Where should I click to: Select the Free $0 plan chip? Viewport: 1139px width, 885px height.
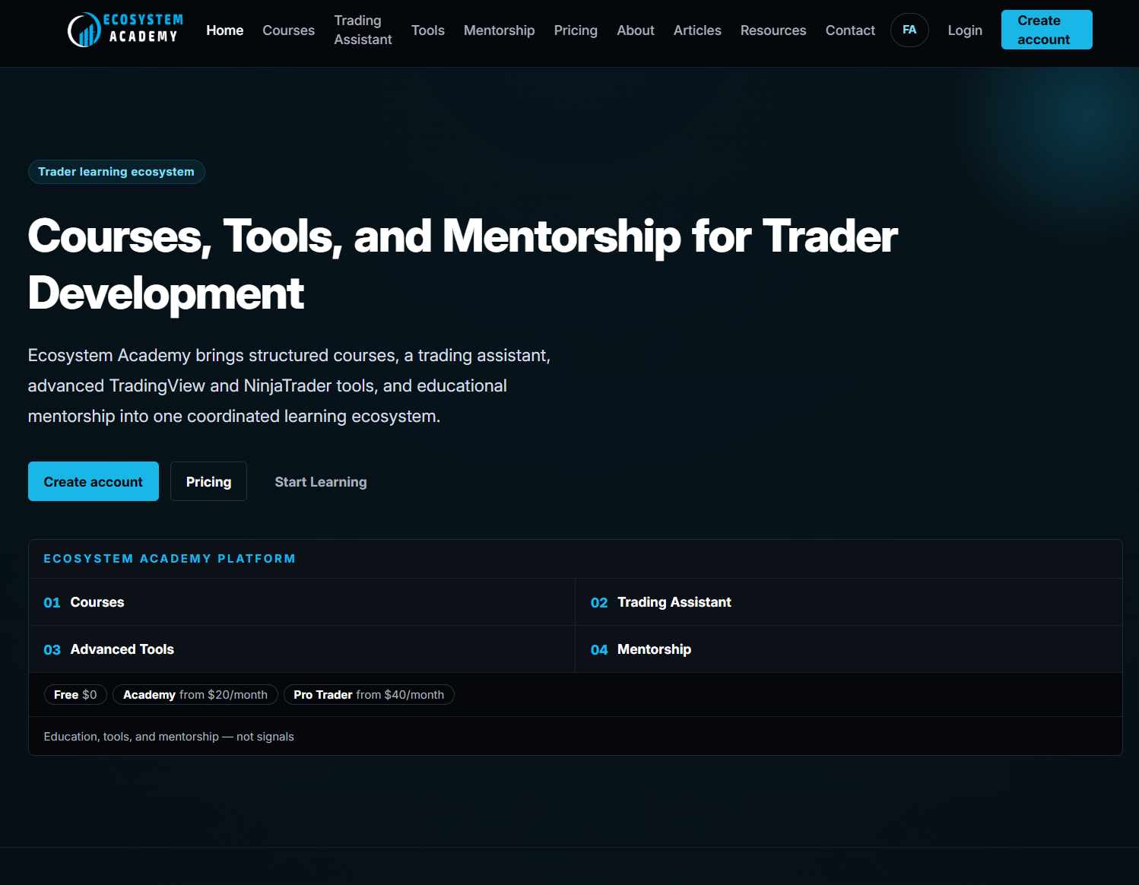tap(75, 695)
